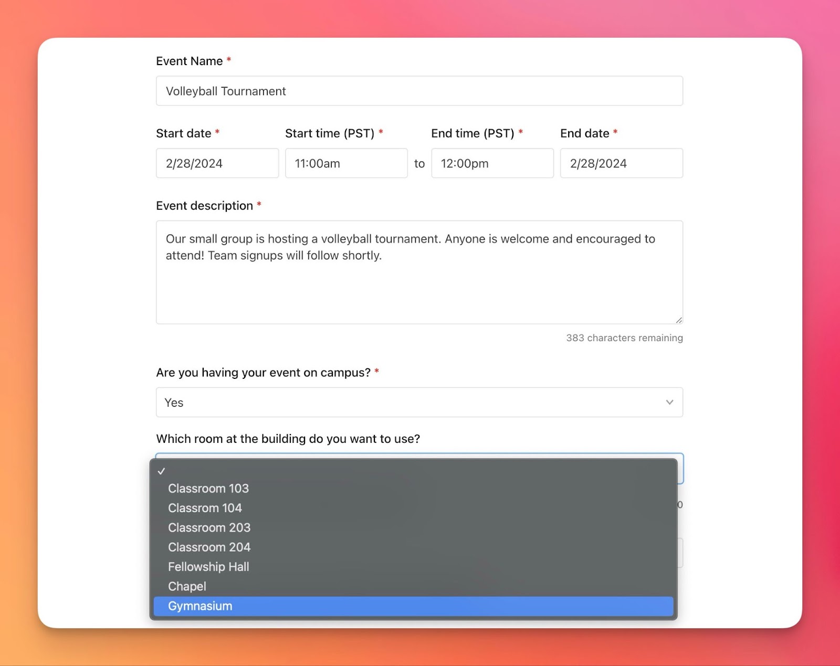
Task: Click the Event Name text field
Action: click(419, 91)
